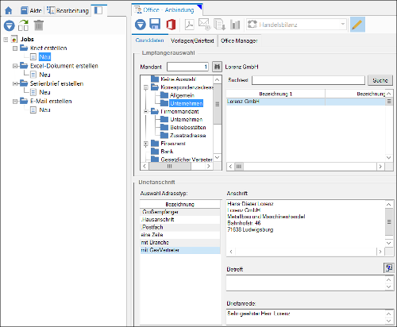This screenshot has width=397, height=327.
Task: Click recipient tree horizontal scrollbar thumb
Action: (x=170, y=166)
